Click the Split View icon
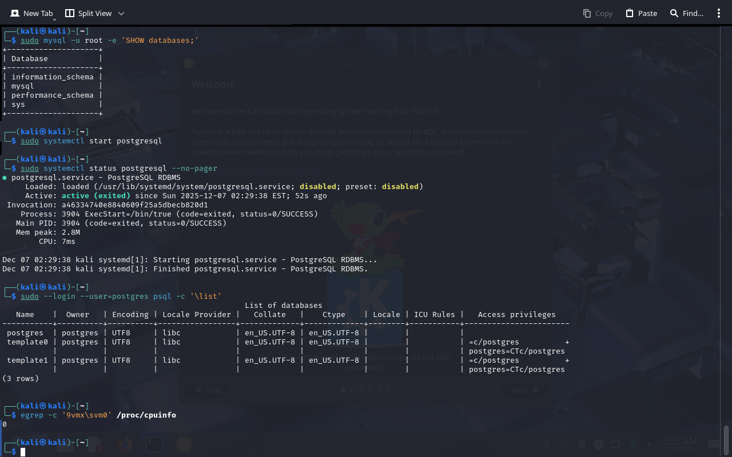 [x=70, y=13]
